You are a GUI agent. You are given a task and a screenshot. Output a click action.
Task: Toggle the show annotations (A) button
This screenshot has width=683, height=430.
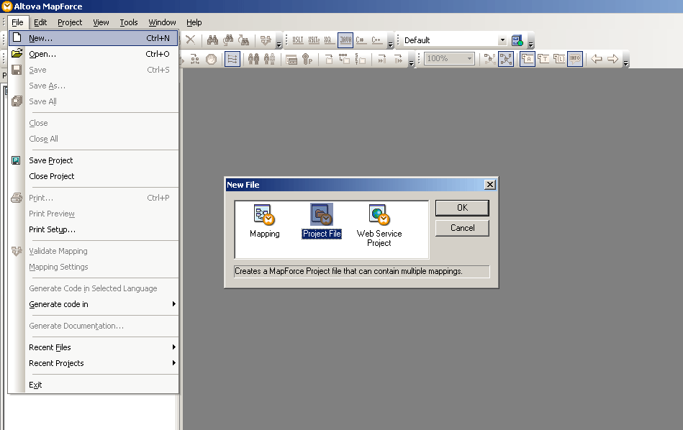point(527,59)
